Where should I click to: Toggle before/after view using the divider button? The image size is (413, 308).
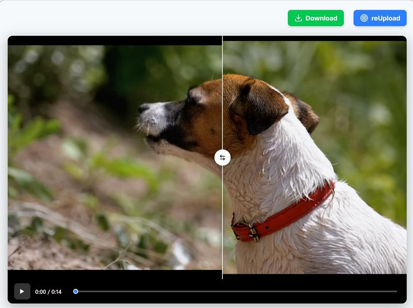coord(222,157)
